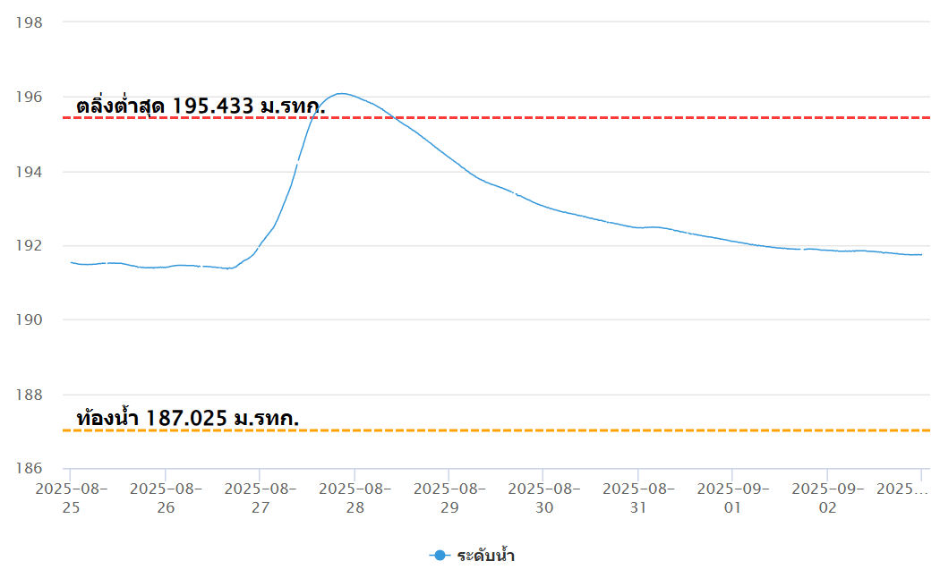Click the 198 y-axis value label
The image size is (940, 570).
30,21
